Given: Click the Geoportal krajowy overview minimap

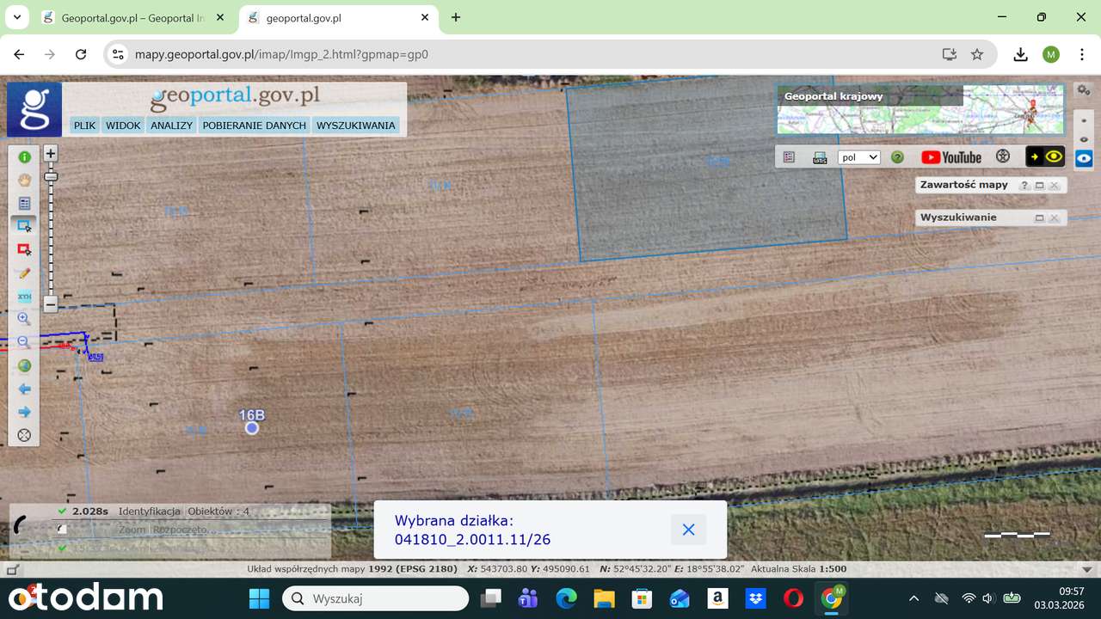Looking at the screenshot, I should [920, 110].
